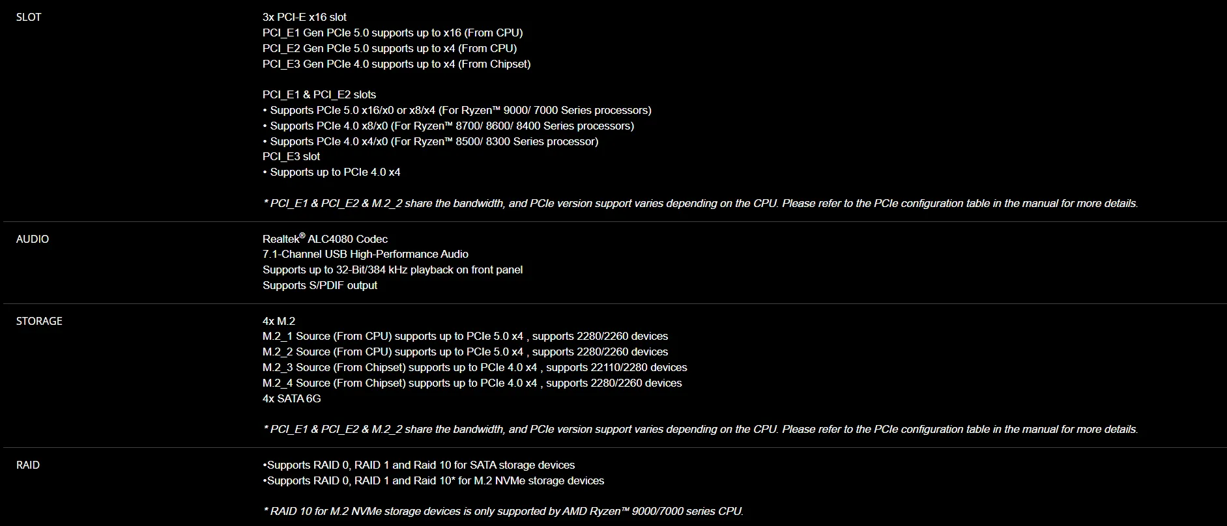
Task: Click the STORAGE section label
Action: [39, 321]
